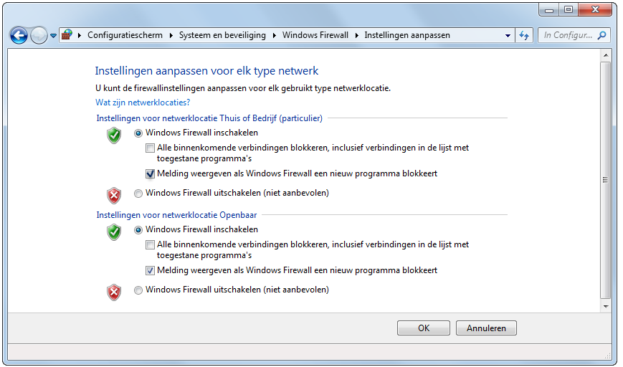Select 'Windows Firewall uitschakelen' for Openbaar network
623x367 pixels.
click(x=138, y=290)
